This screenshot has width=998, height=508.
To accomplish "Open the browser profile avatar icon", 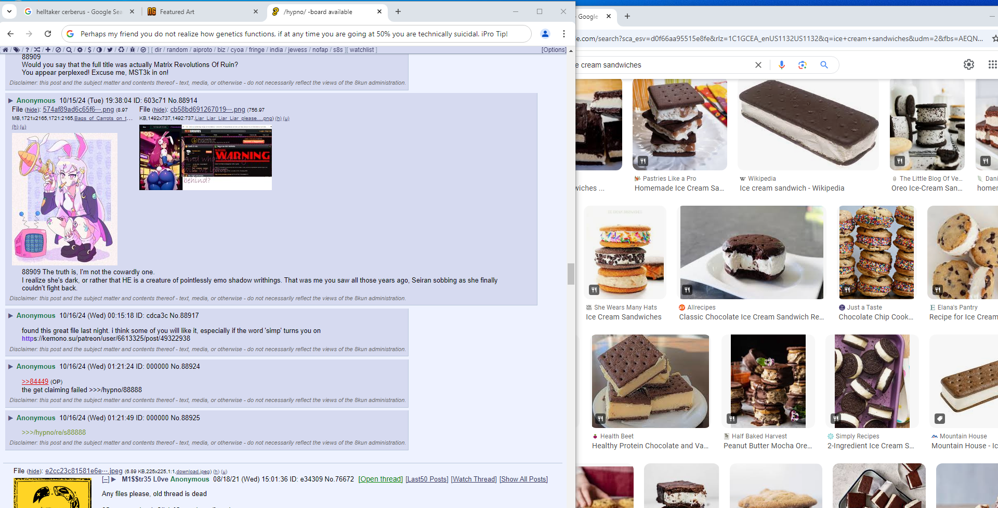I will [545, 34].
